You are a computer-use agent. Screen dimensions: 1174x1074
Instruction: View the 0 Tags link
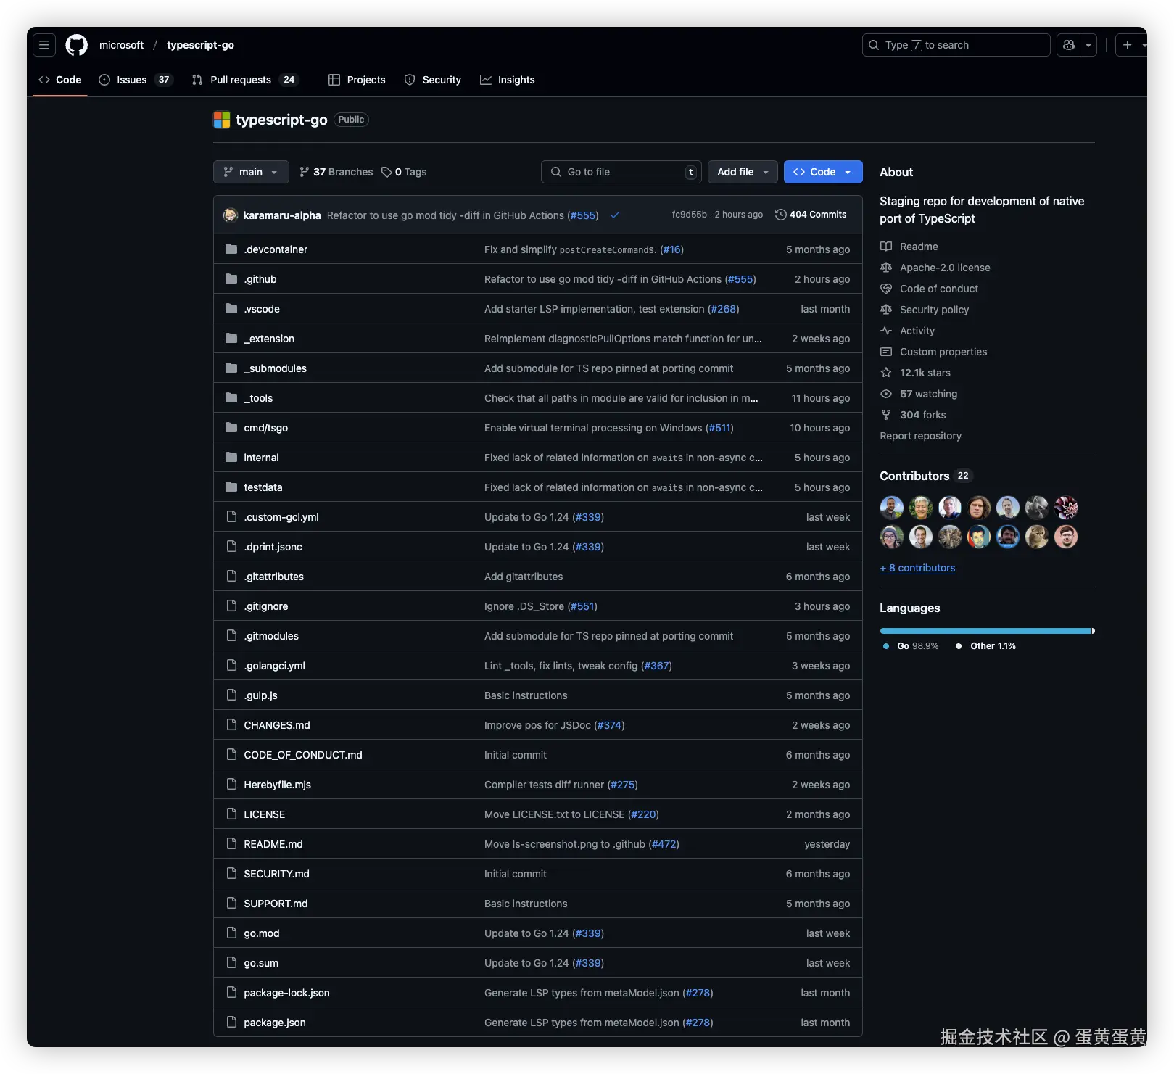coord(404,172)
